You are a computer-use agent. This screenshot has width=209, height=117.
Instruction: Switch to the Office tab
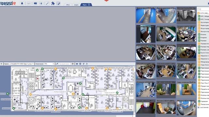pos(68,5)
